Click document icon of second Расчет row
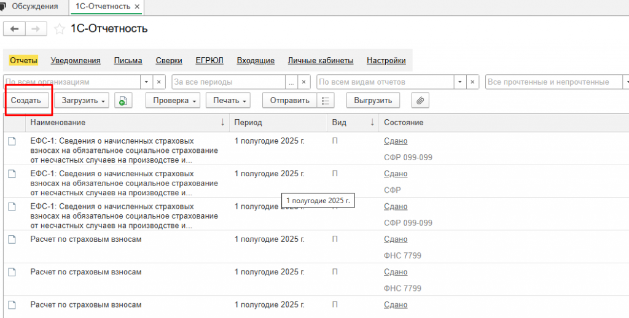The width and height of the screenshot is (629, 318). (12, 273)
